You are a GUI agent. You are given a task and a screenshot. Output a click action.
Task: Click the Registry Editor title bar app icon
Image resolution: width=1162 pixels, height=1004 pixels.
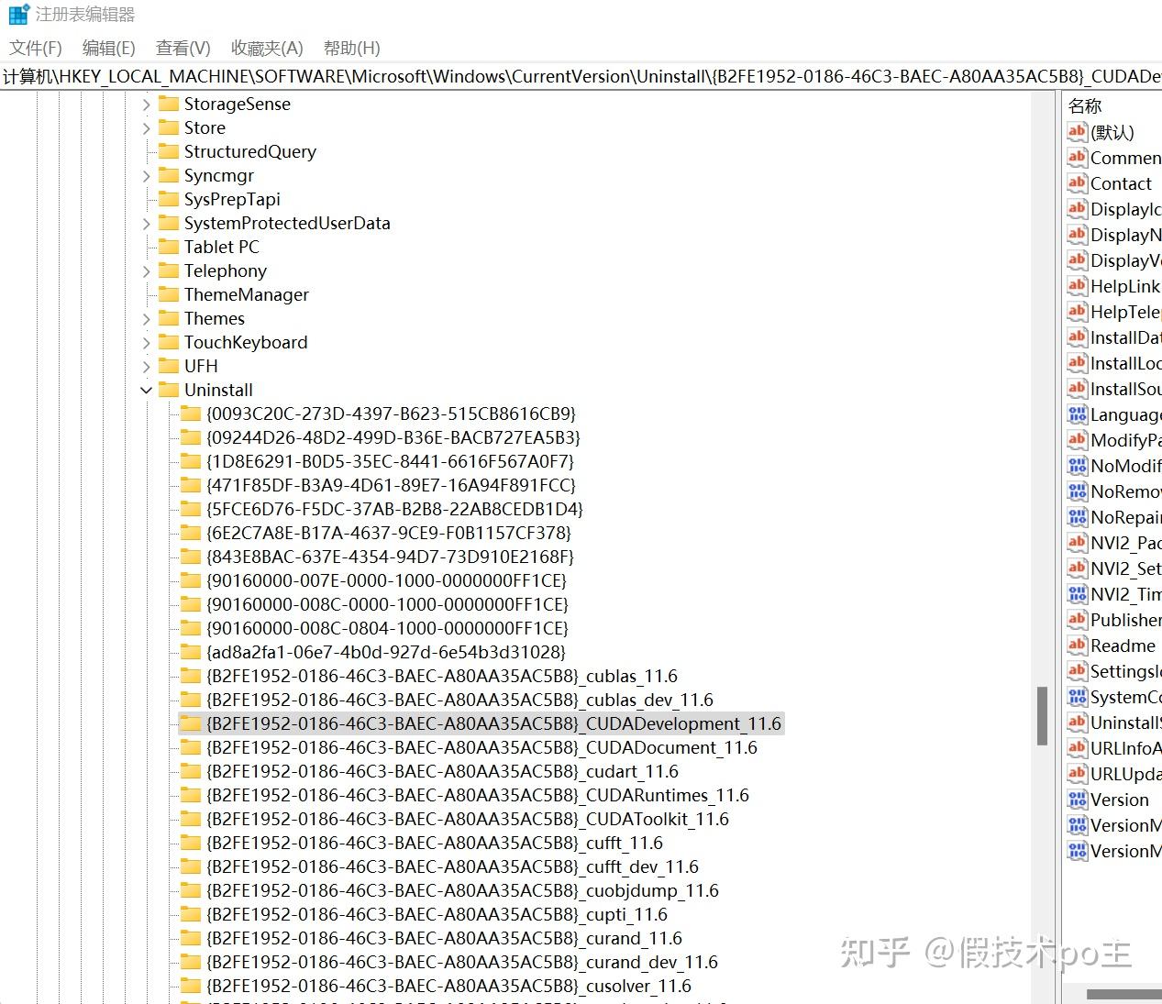coord(18,15)
